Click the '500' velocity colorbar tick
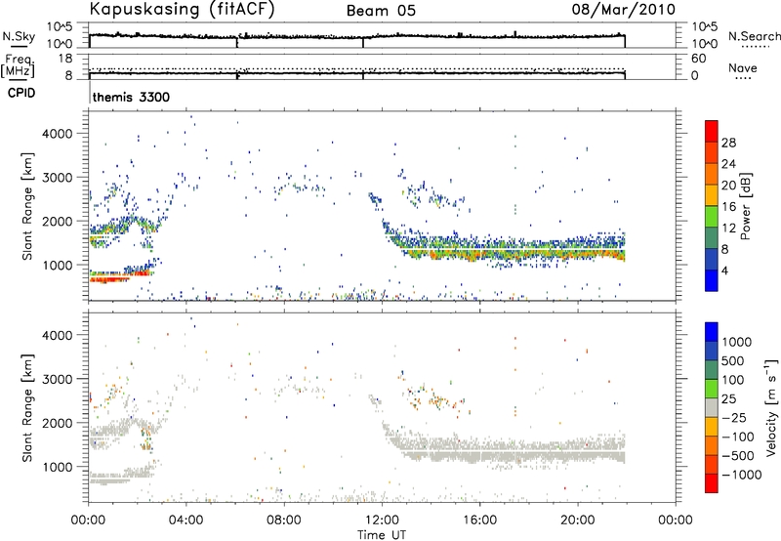The height and width of the screenshot is (541, 781). [x=733, y=360]
